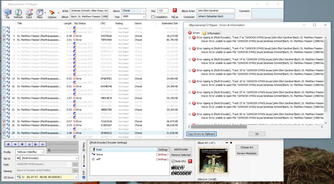Click Copy Errors to Clipboard button
The image size is (334, 184).
(202, 134)
